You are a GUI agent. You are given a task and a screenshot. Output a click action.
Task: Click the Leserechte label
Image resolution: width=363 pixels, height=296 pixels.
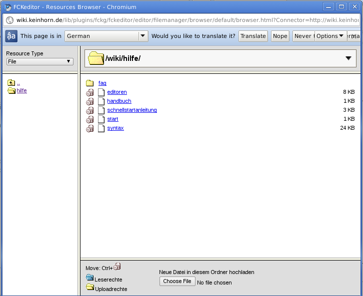108,280
